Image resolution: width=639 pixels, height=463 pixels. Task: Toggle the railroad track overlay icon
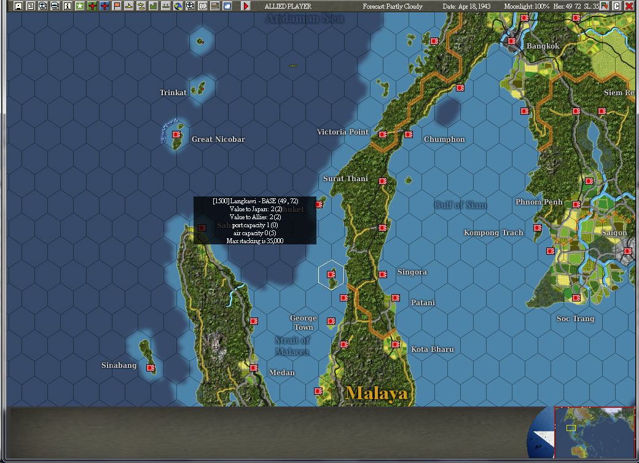pos(215,6)
